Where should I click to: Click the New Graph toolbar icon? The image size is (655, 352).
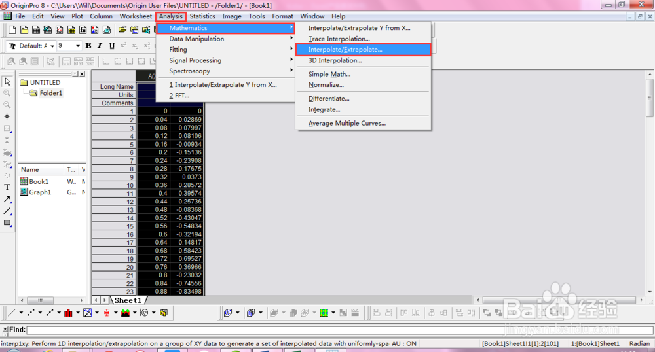[60, 29]
